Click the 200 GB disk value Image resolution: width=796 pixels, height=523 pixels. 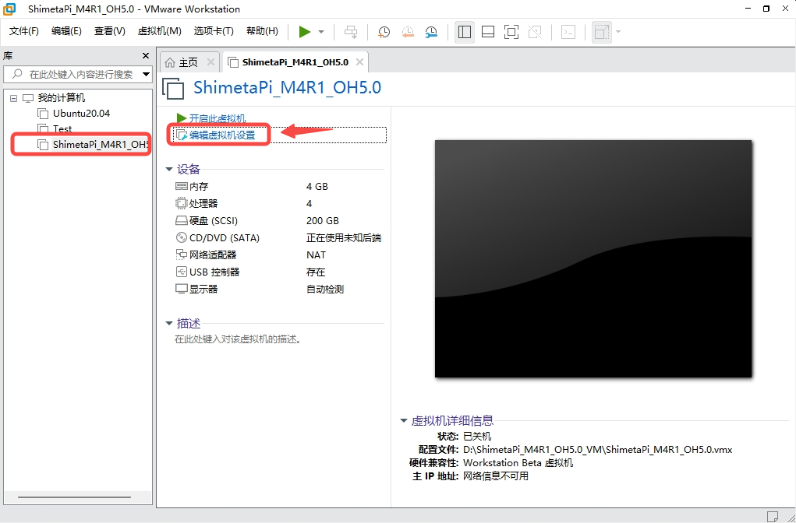coord(322,221)
